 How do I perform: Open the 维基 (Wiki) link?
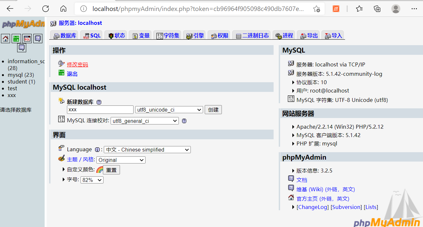pos(326,189)
